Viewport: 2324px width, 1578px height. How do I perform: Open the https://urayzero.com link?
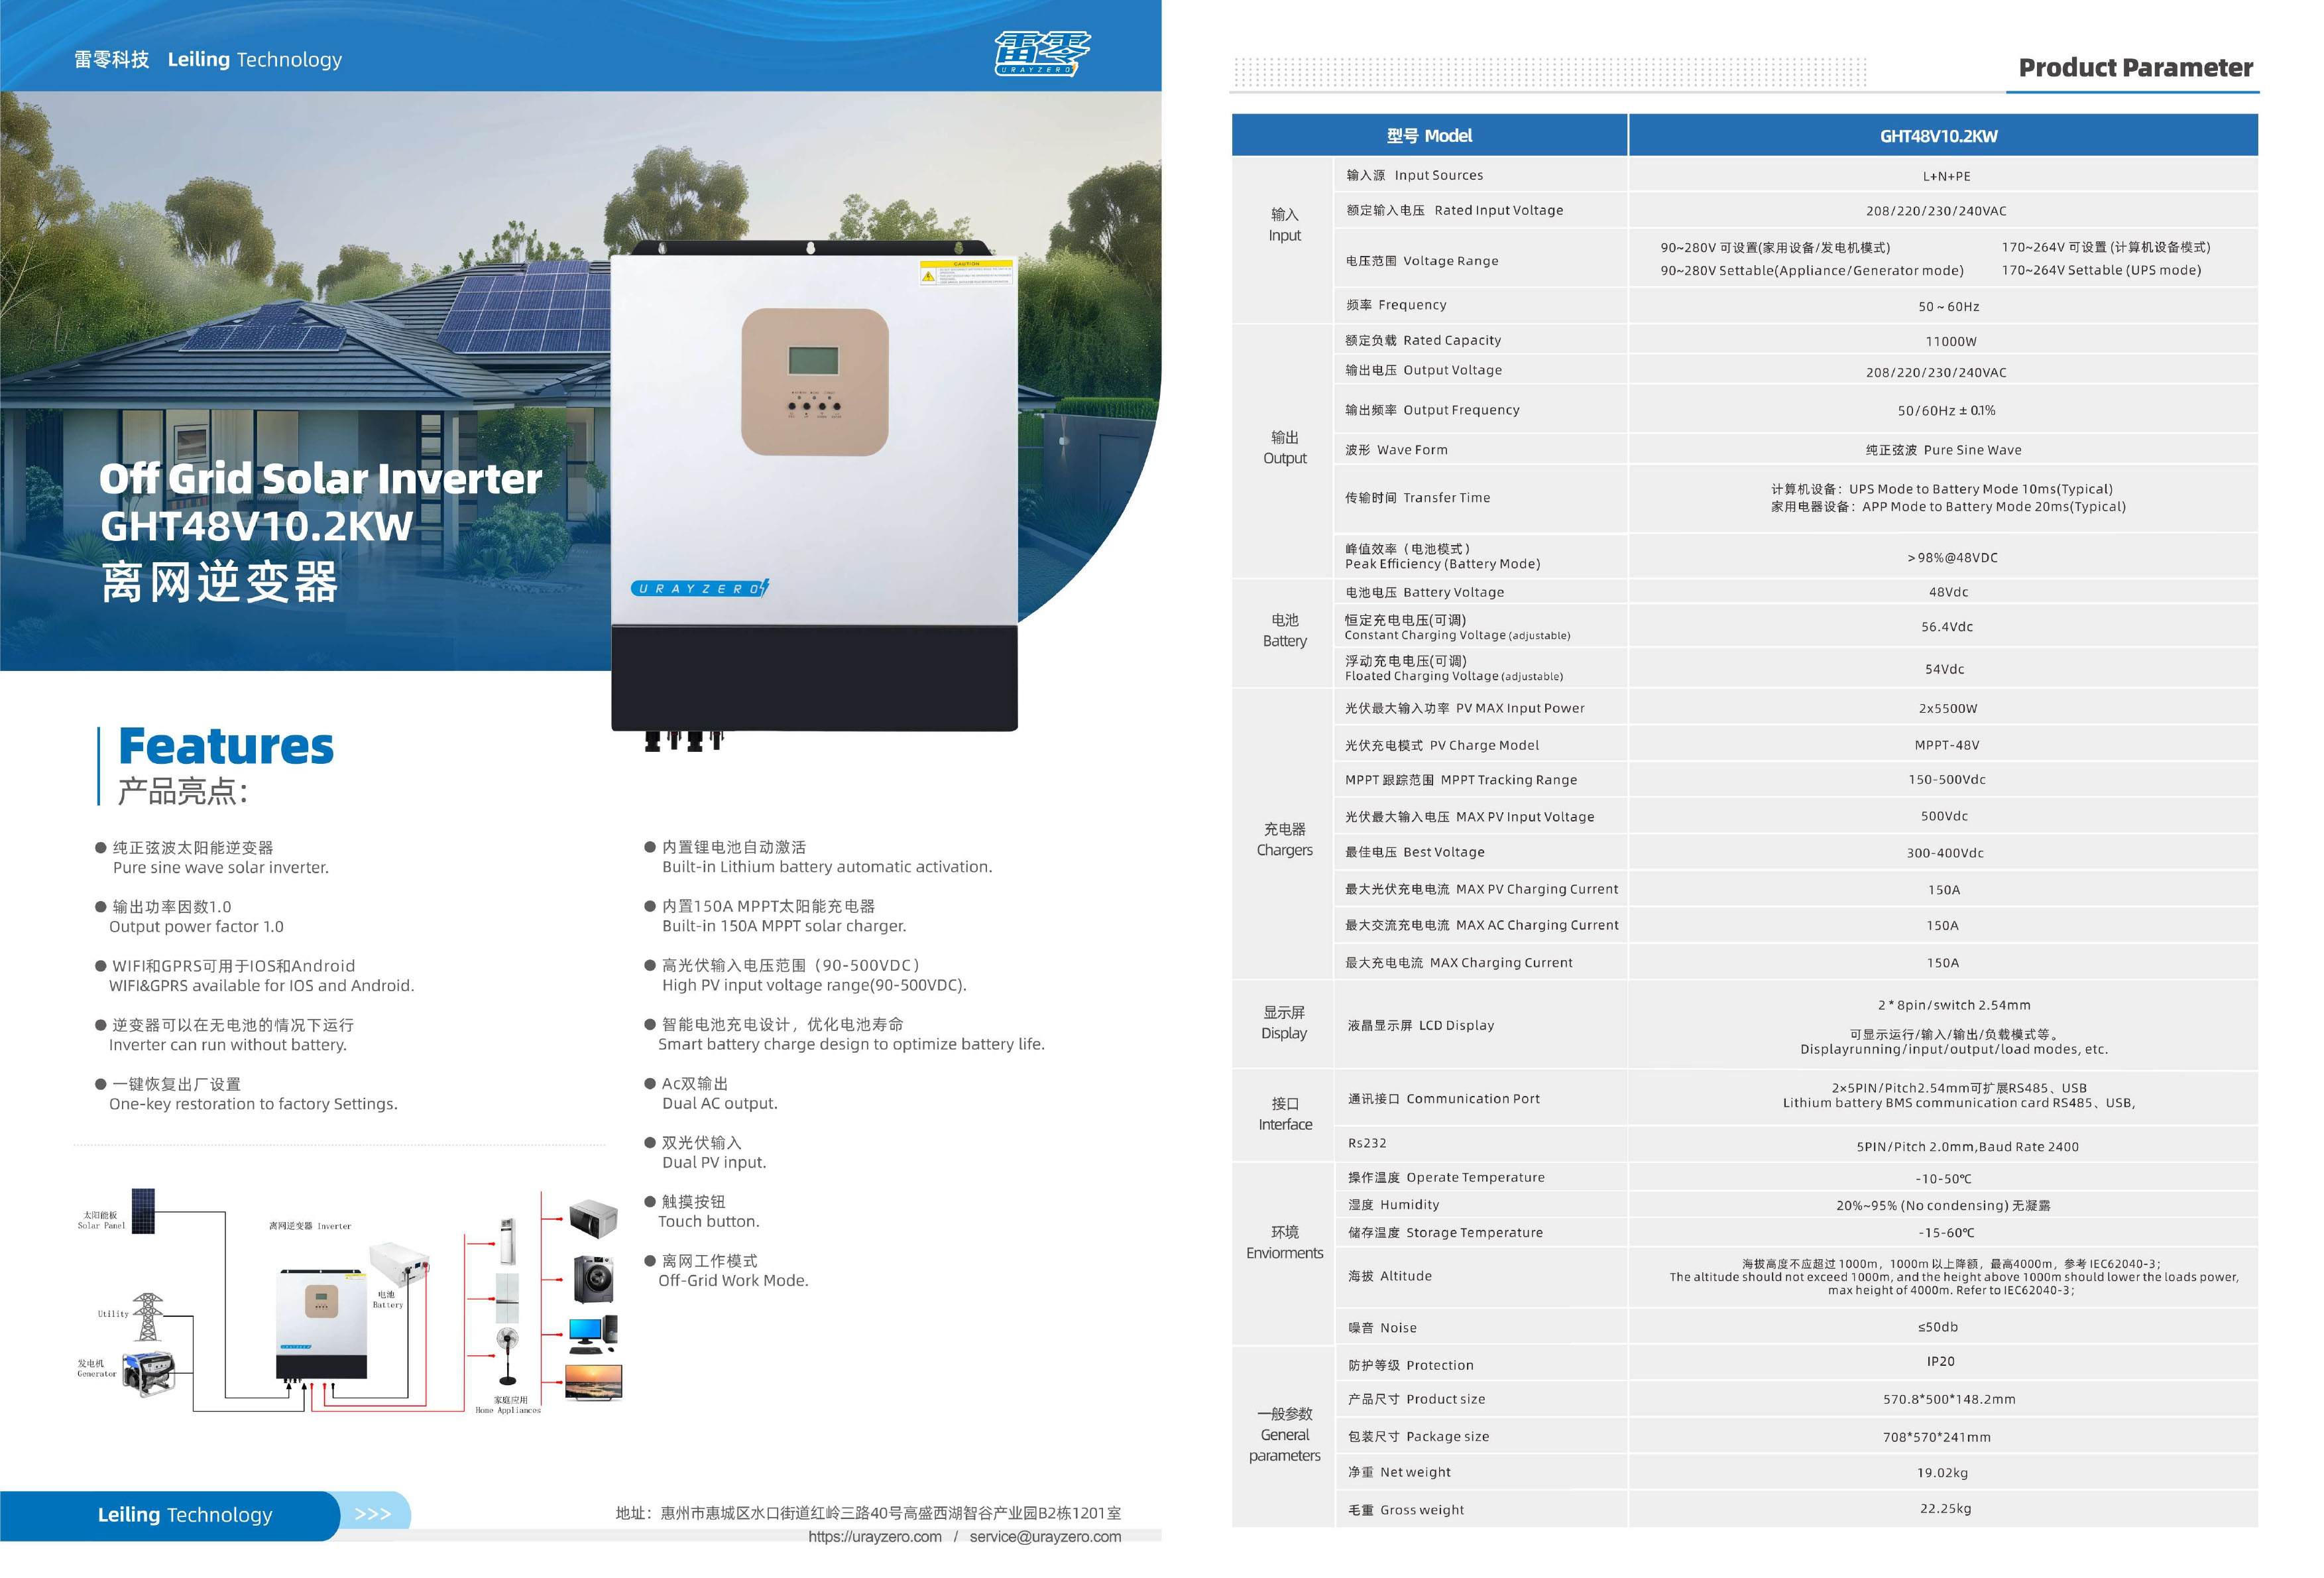(x=875, y=1537)
